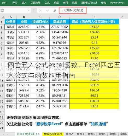The height and width of the screenshot is (136, 128).
Task: Confirm formula with the checkmark icon
Action: coord(48,10)
